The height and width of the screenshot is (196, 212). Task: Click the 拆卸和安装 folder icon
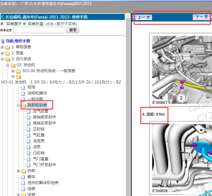pos(24,105)
